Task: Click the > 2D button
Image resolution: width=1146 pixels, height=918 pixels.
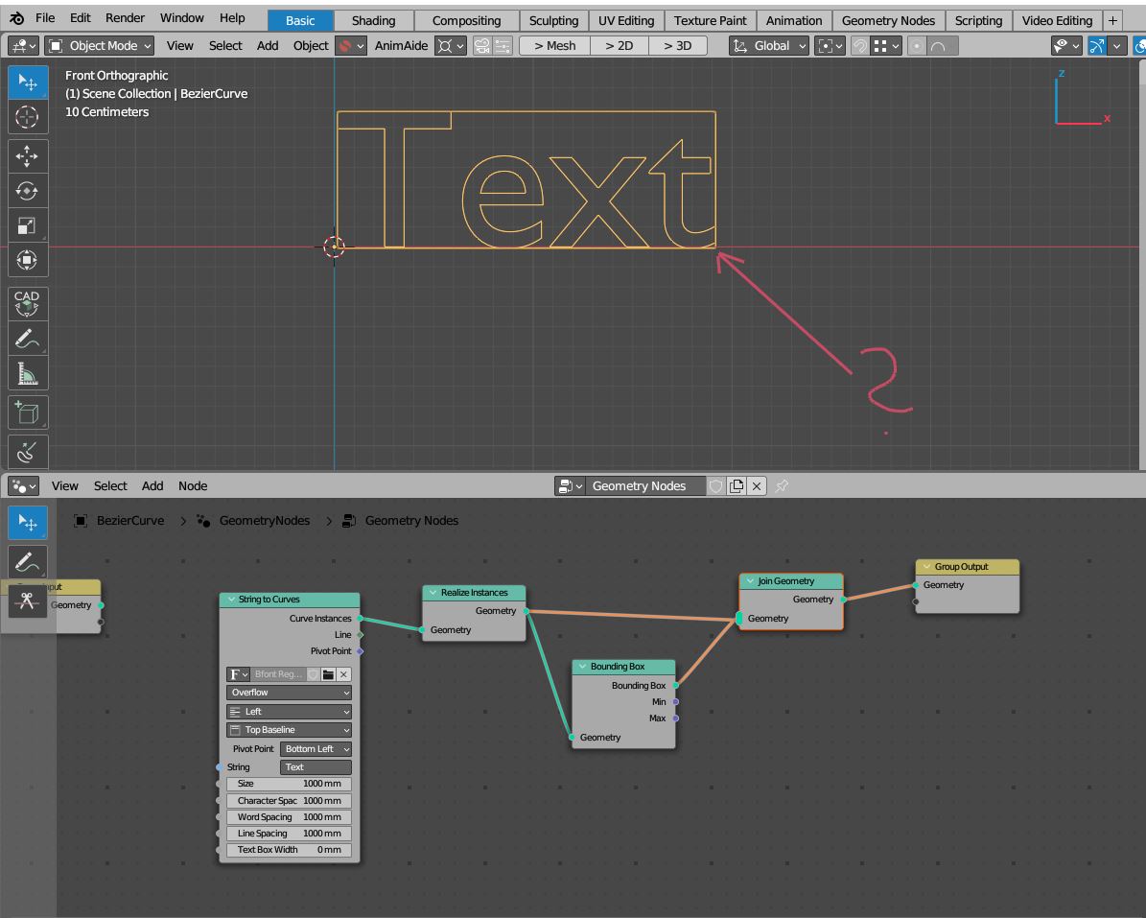Action: tap(620, 46)
